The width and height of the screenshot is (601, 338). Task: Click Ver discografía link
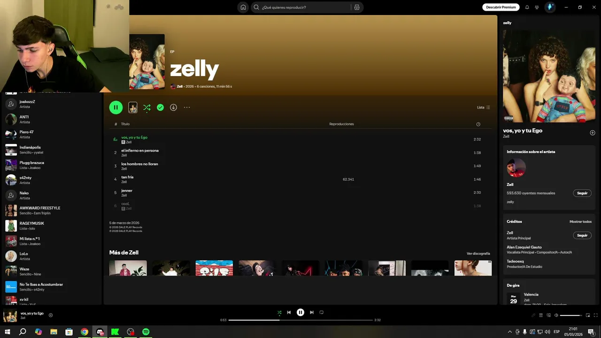coord(478,253)
